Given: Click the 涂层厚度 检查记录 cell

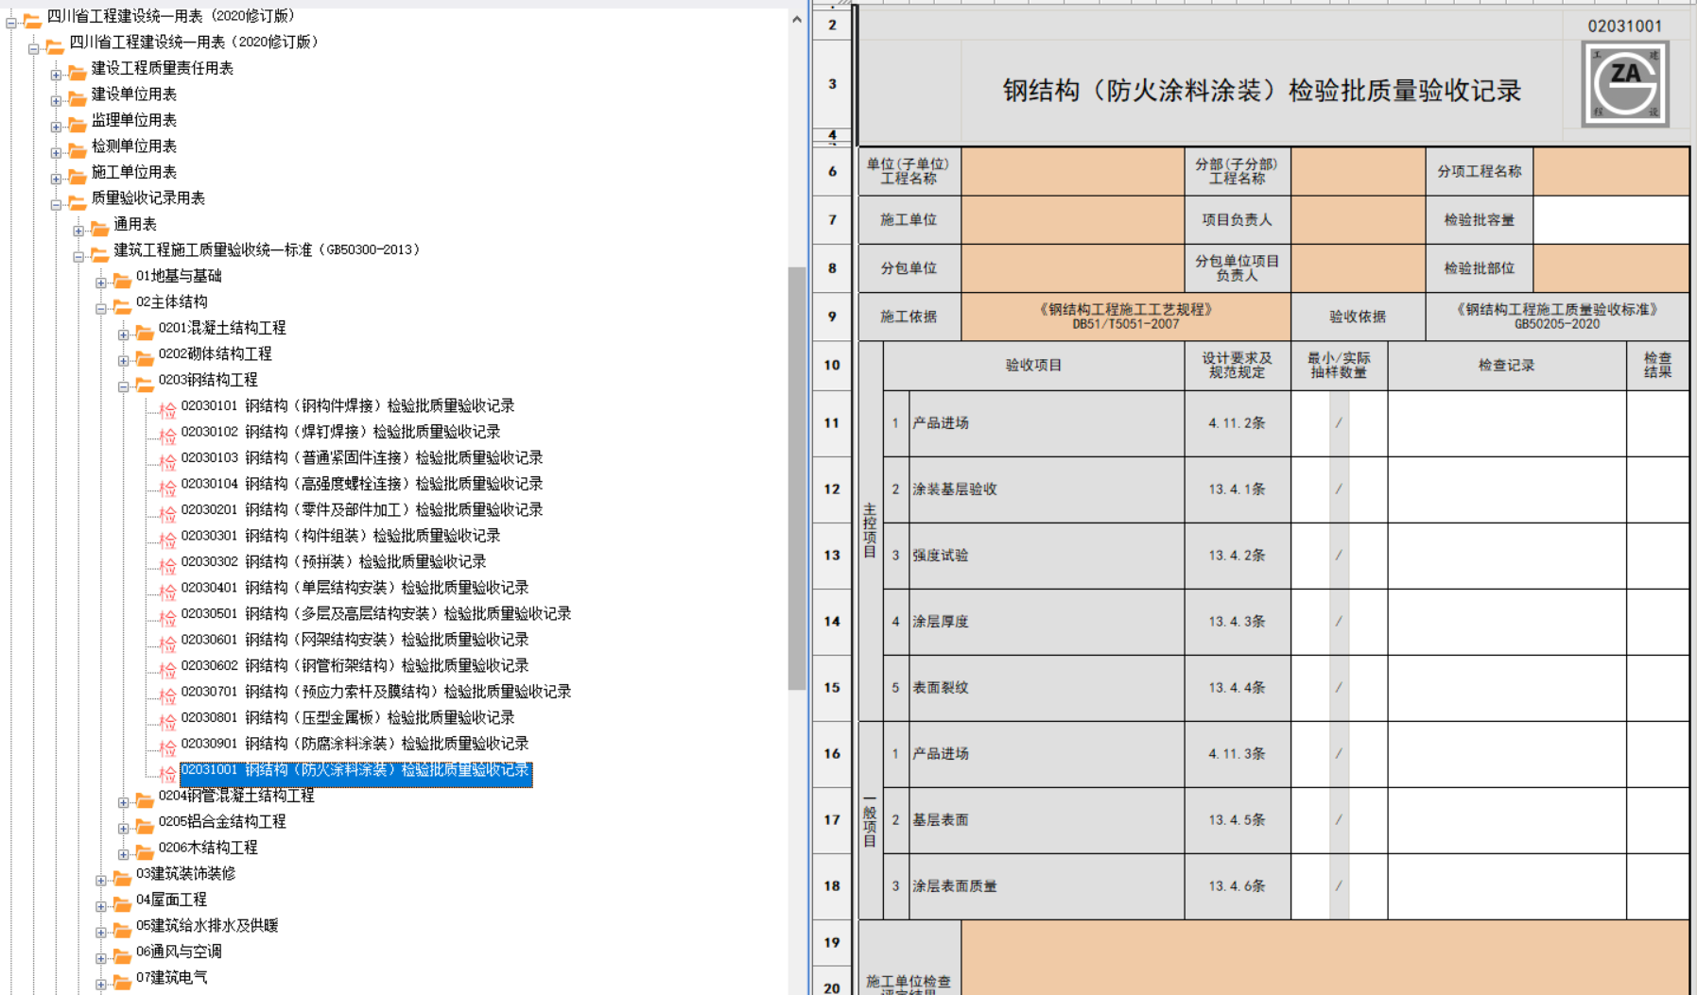Looking at the screenshot, I should [1507, 622].
